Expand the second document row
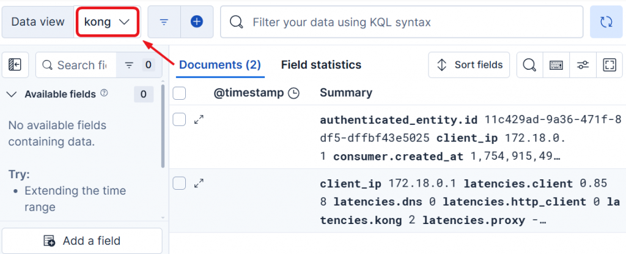This screenshot has height=254, width=626. (199, 183)
